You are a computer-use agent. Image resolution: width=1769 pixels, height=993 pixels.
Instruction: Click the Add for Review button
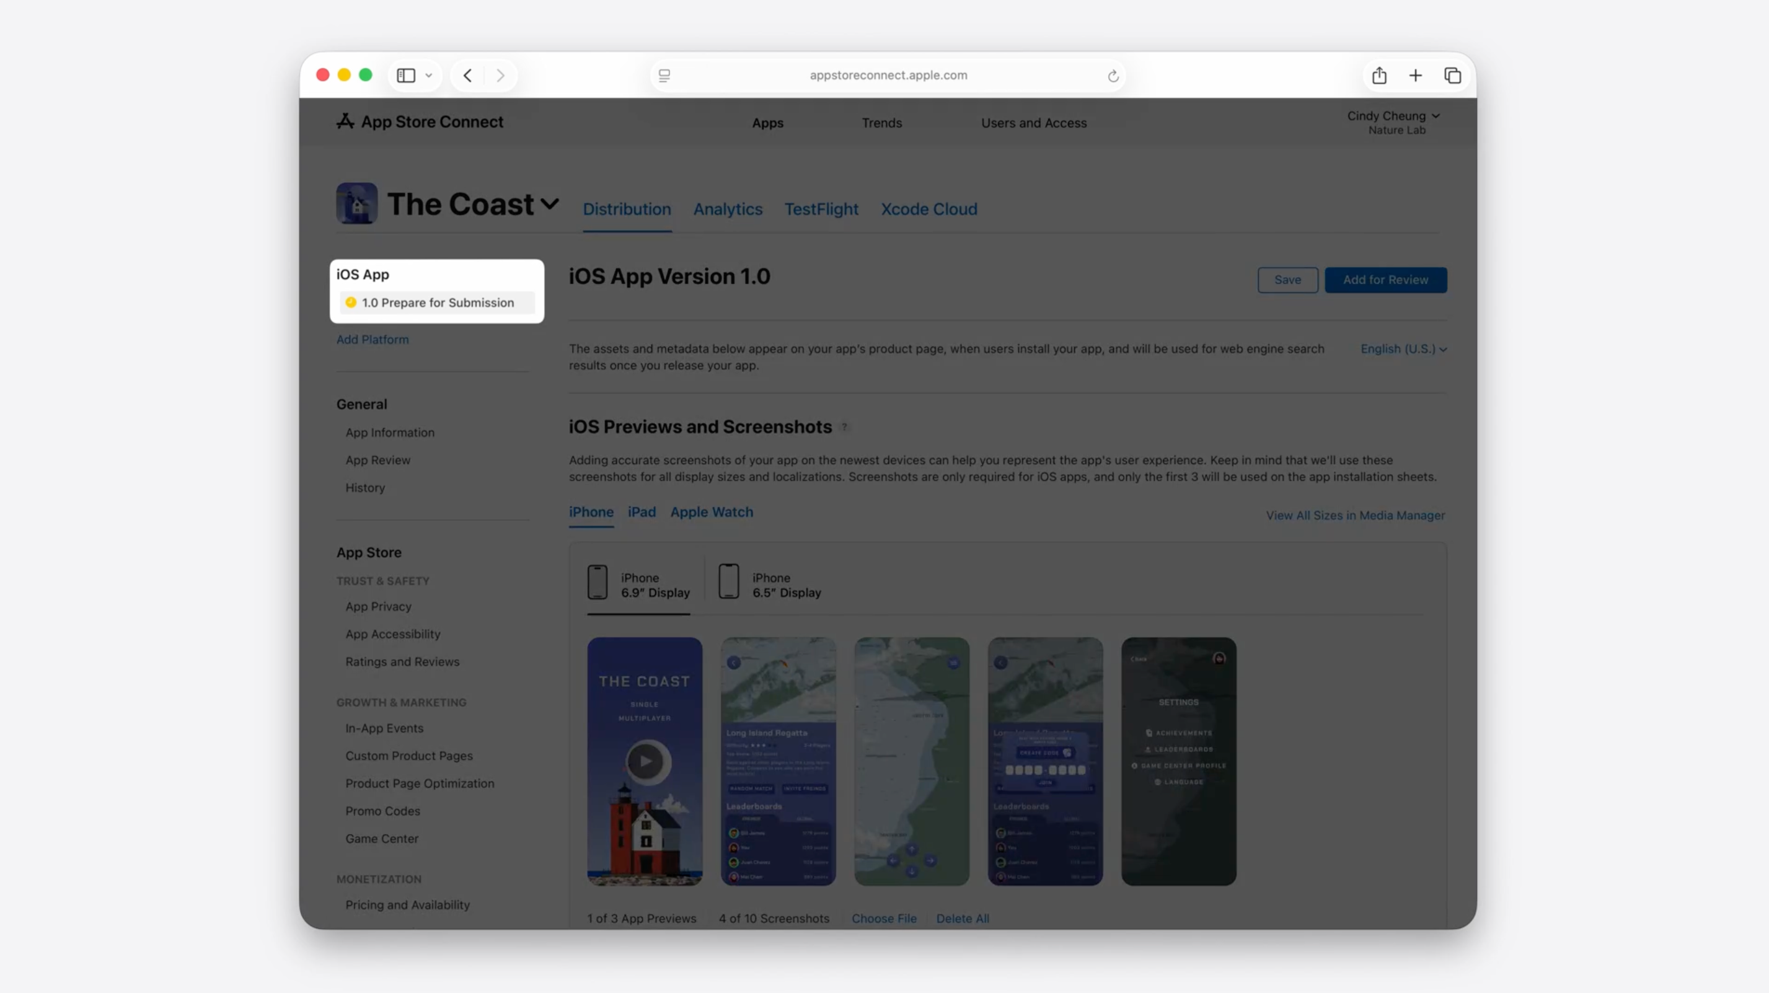tap(1385, 280)
